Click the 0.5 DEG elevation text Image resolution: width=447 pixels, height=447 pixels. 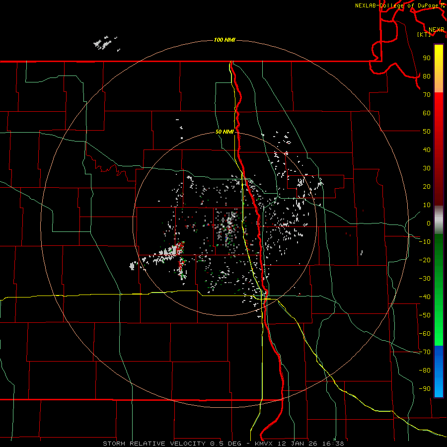(x=226, y=444)
